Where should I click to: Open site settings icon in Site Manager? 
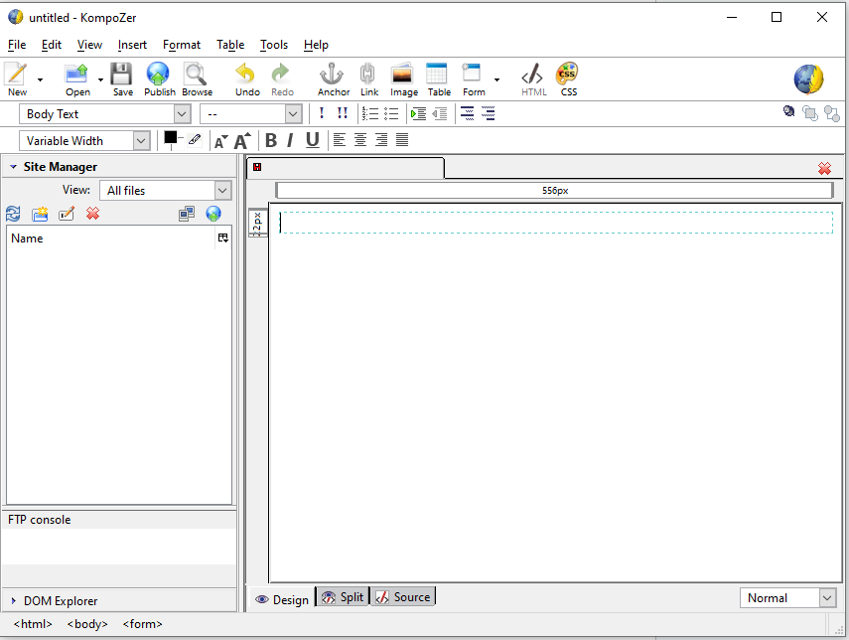tap(187, 214)
